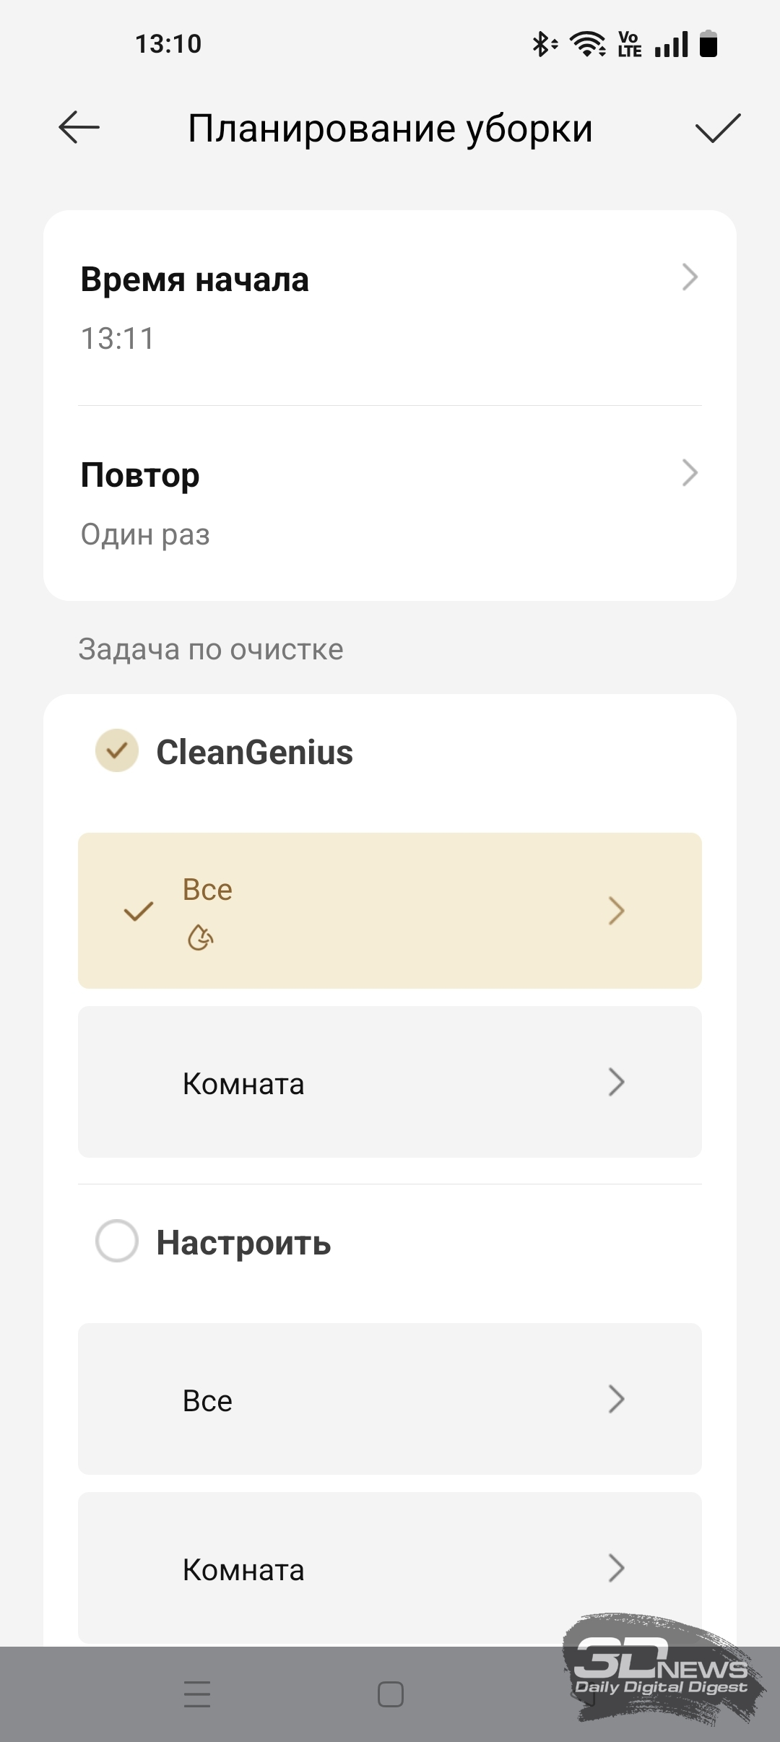The image size is (780, 1742).
Task: Open the Все item under Настроить
Action: pos(390,1400)
